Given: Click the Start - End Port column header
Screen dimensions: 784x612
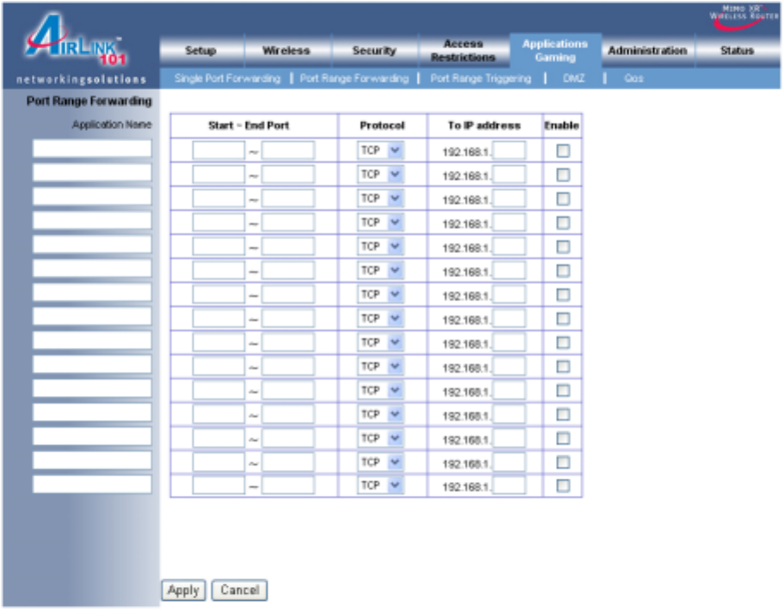Looking at the screenshot, I should (249, 126).
